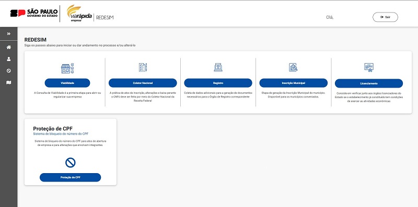Click the Coletor Nacional CNPJ description text
Screen dimensions: 418x207
point(143,97)
